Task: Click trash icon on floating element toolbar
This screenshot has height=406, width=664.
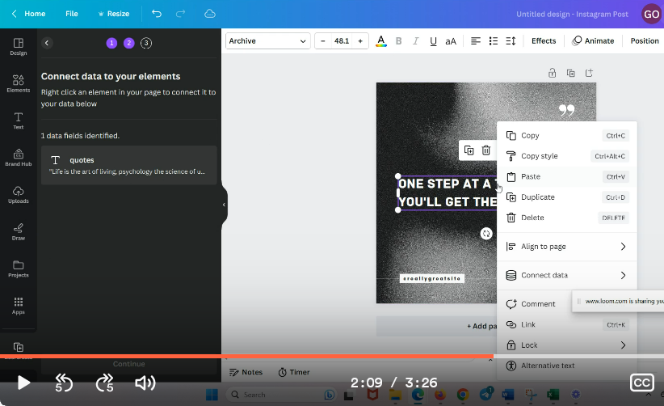Action: pyautogui.click(x=486, y=150)
